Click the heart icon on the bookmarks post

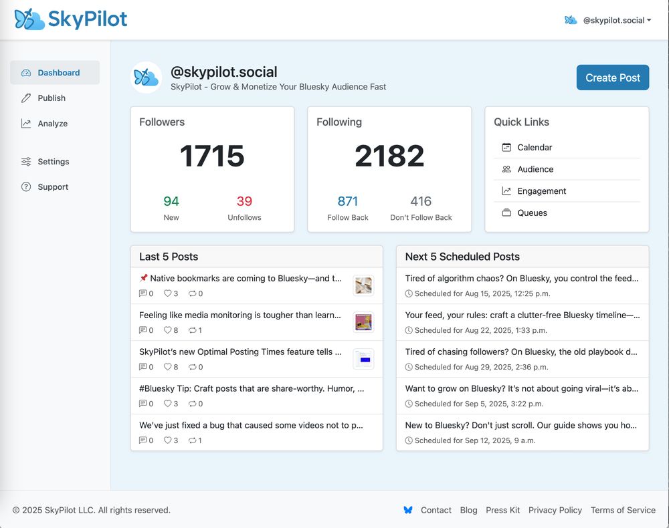[169, 293]
